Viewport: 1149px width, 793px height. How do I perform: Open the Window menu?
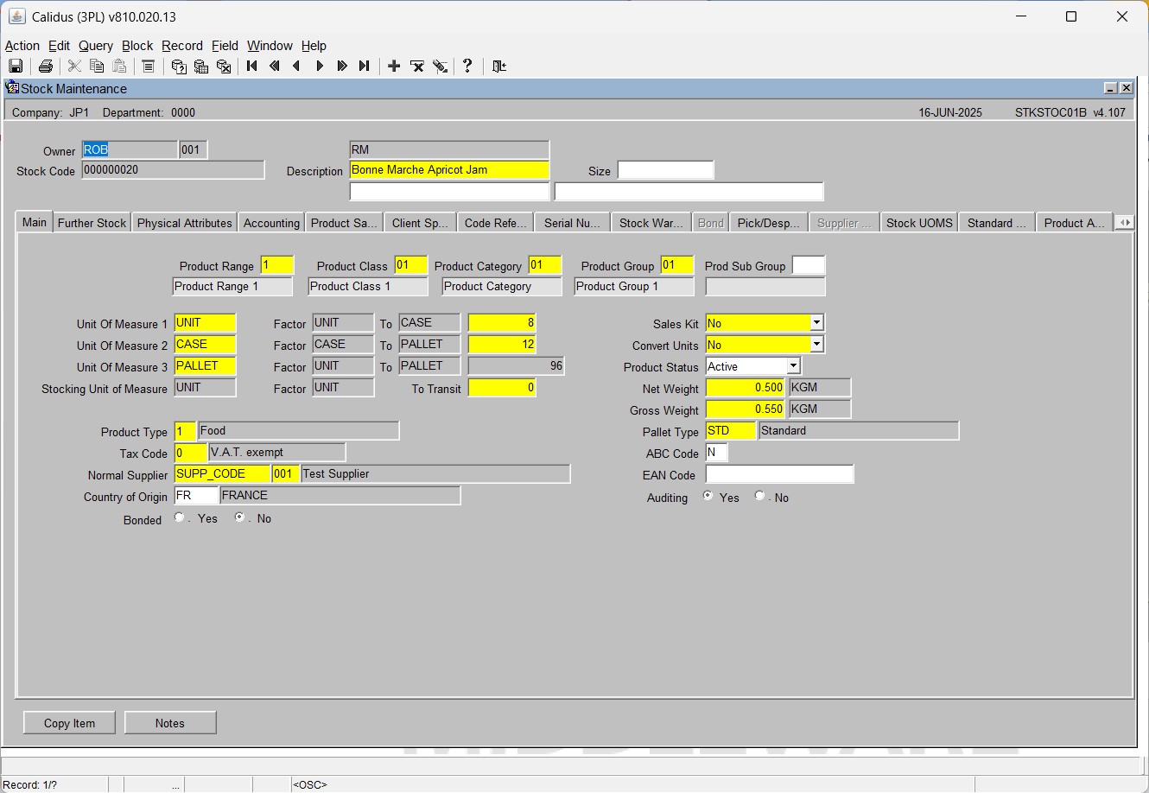[270, 46]
